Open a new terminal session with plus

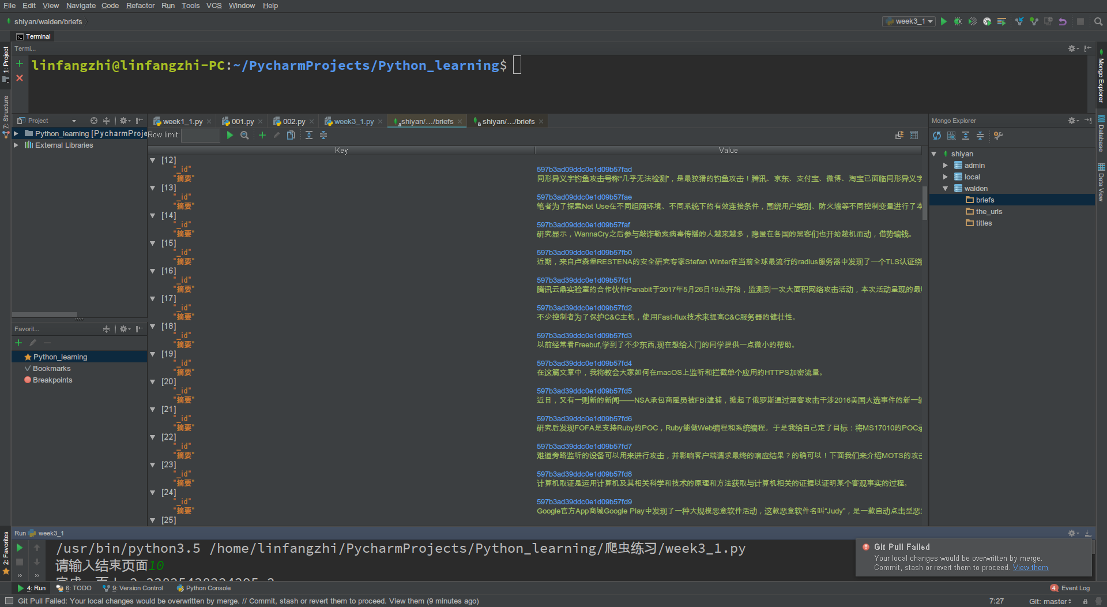(x=20, y=63)
